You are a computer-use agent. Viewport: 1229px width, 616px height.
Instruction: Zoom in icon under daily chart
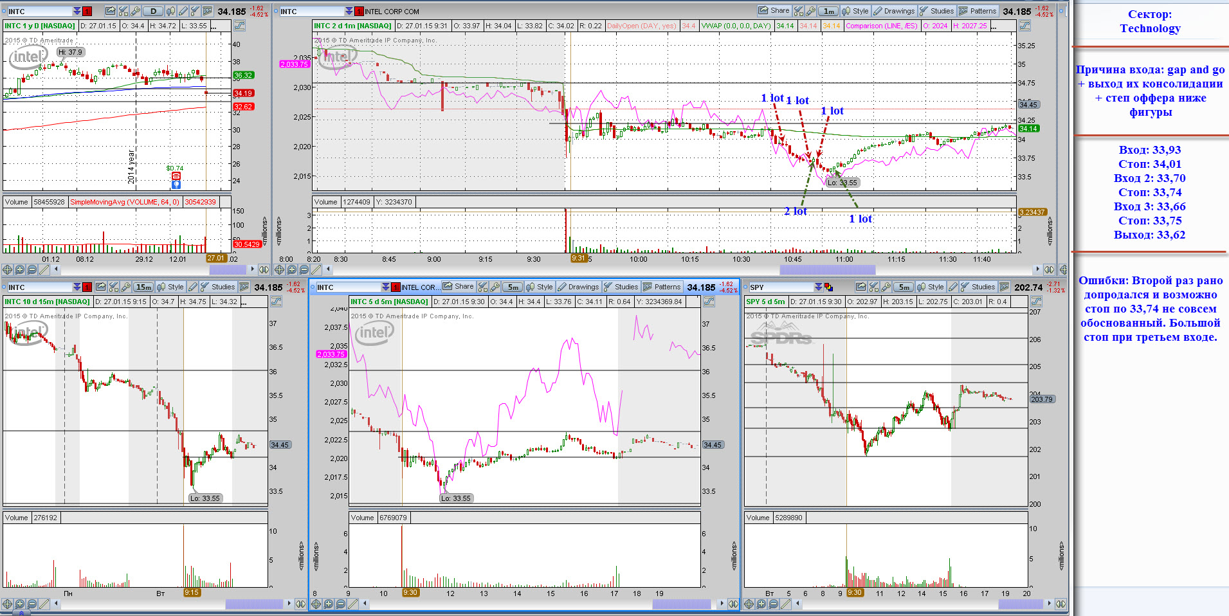click(20, 269)
